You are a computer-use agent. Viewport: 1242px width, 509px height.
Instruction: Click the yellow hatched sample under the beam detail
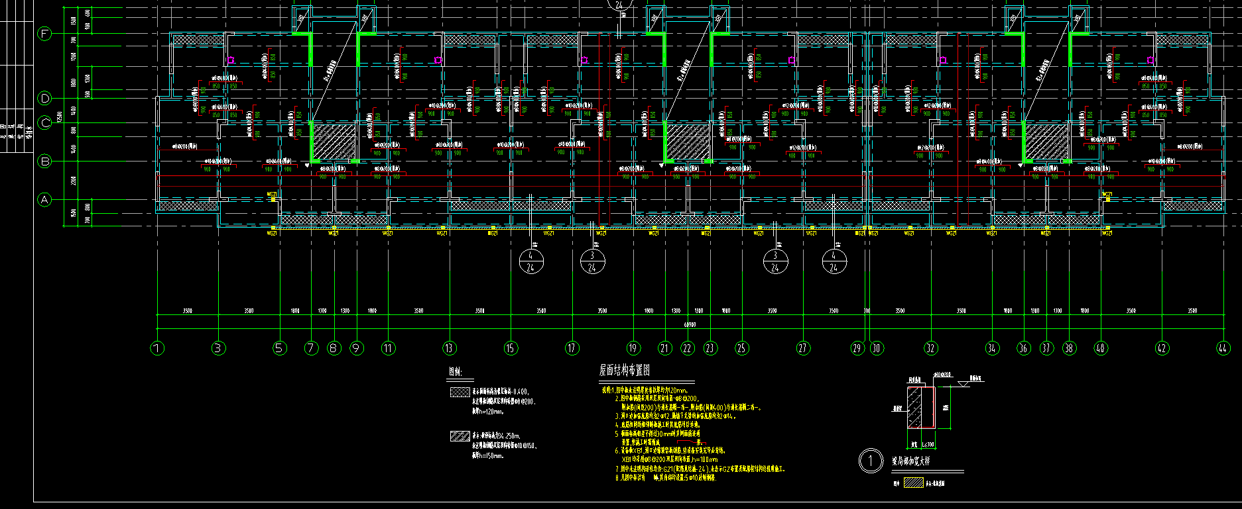pyautogui.click(x=914, y=483)
